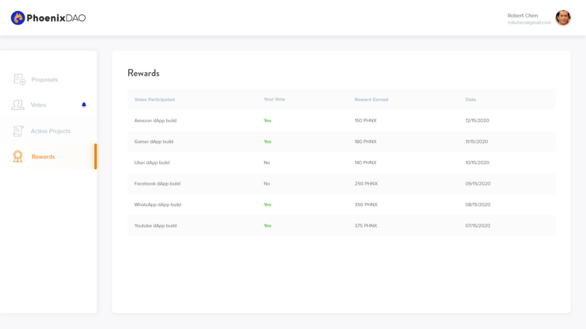The width and height of the screenshot is (586, 329).
Task: Click the date 10/15/2020
Action: pos(478,163)
